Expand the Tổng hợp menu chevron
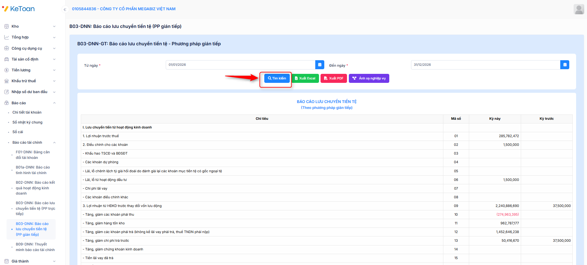Viewport: 587px width, 265px height. [54, 37]
